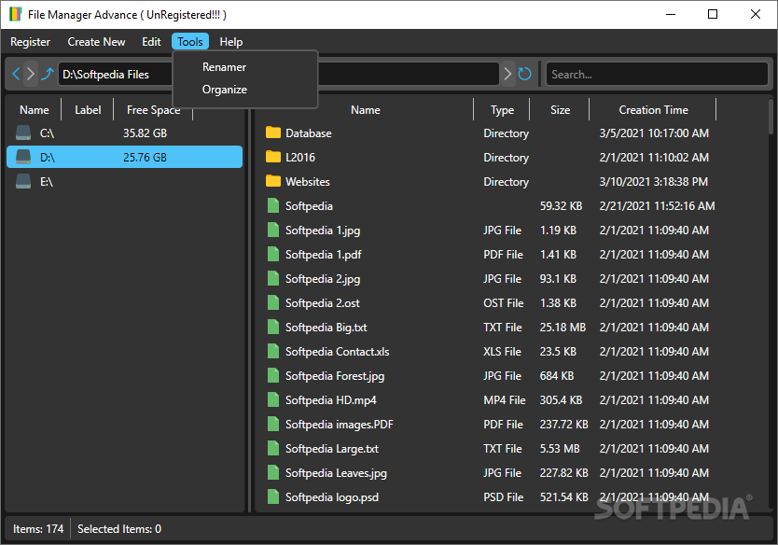This screenshot has height=545, width=778.
Task: Select the E:\ drive icon
Action: 23,182
